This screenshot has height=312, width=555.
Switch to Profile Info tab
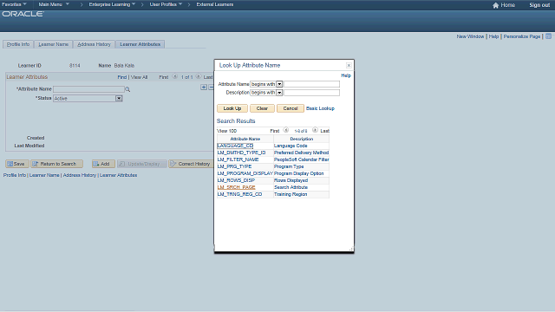(18, 44)
